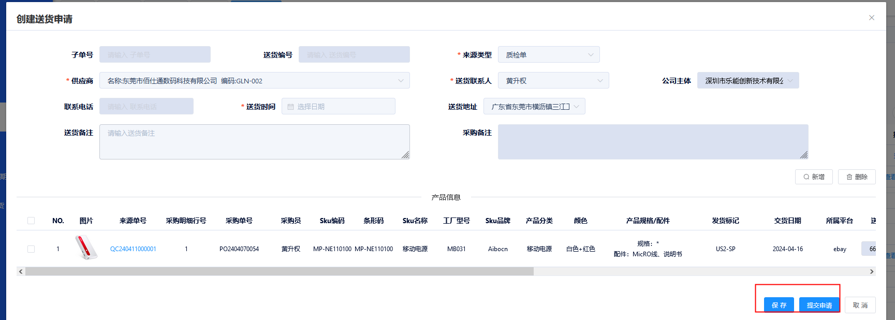The height and width of the screenshot is (320, 895).
Task: Expand the 来源类型 dropdown
Action: 549,55
